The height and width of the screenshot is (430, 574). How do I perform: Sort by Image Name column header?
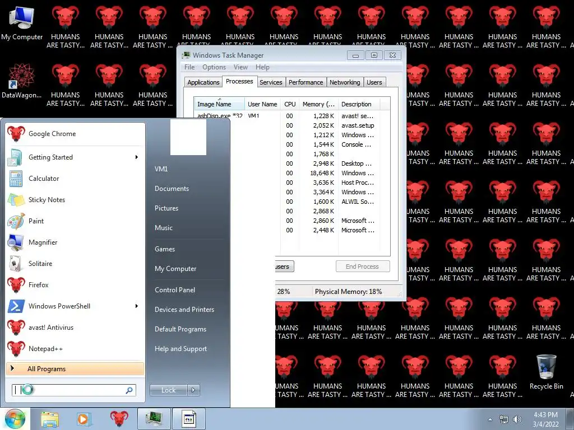(x=219, y=104)
